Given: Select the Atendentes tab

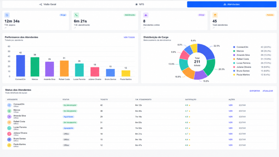Looking at the screenshot, I should (x=232, y=4).
